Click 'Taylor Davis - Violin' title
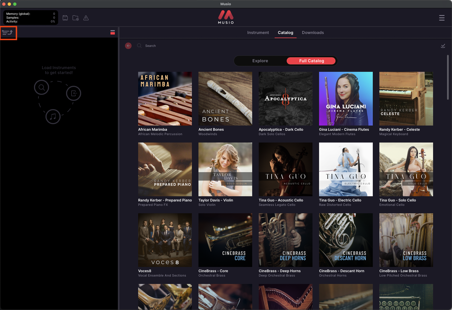The width and height of the screenshot is (452, 310). 216,200
